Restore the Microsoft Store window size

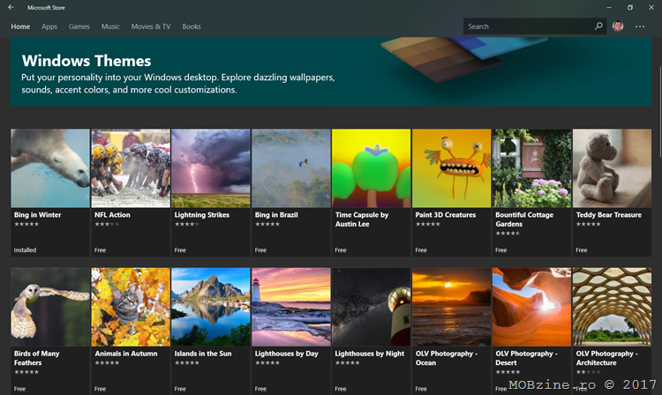630,7
